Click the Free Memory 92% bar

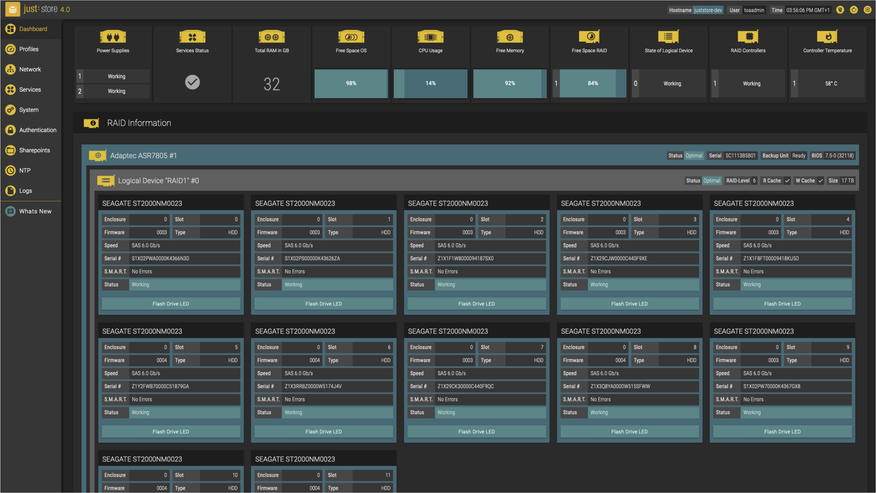point(510,83)
